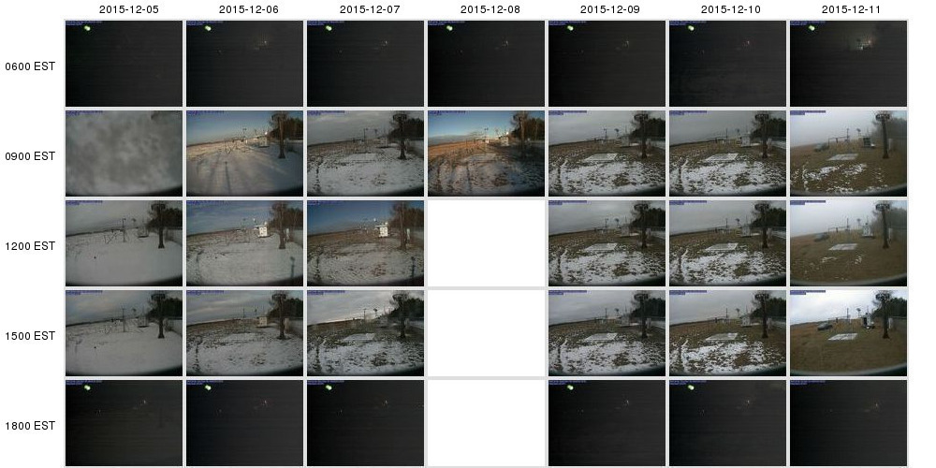
Task: Open the 2015-12-10 1500 EST image
Action: click(727, 333)
